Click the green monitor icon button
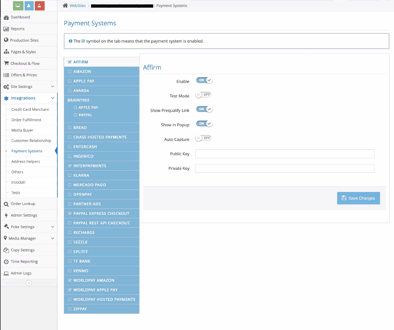Viewport: 394px width, 330px height. point(18,5)
